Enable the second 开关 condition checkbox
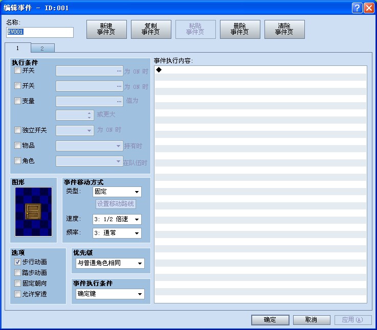 point(17,85)
